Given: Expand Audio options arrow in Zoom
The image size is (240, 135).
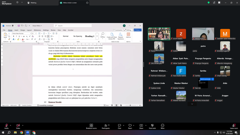Looking at the screenshot, I should click(x=10, y=126).
